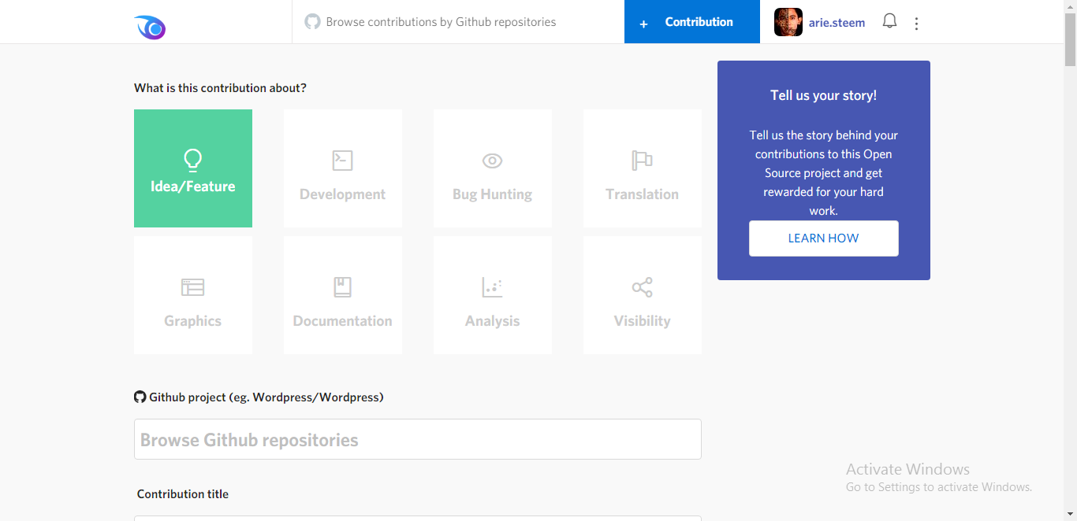Click the Contribution title field below
The width and height of the screenshot is (1077, 521).
418,519
